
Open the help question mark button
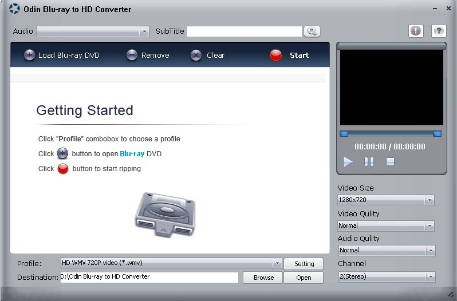439,30
